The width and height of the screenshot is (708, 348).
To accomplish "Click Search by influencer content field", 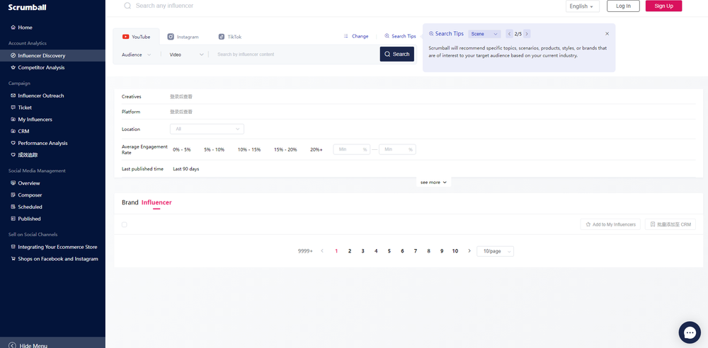I will pos(294,54).
